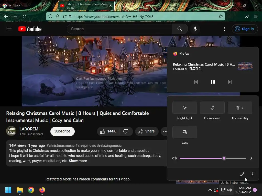Like the video (144K)
The image size is (262, 196).
pos(108,131)
